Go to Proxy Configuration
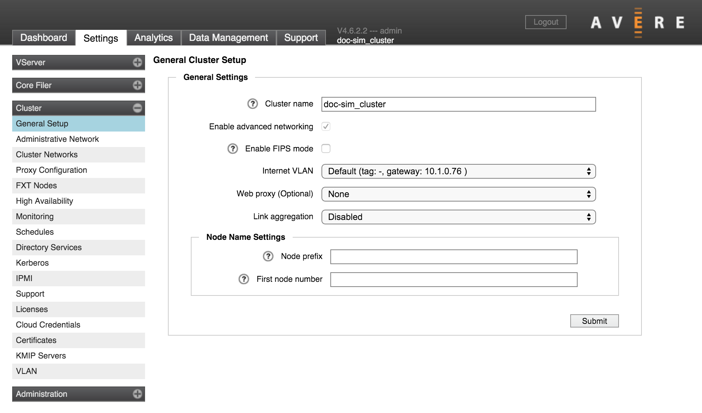 (x=79, y=170)
